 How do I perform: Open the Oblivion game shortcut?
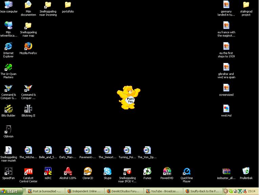coord(8,130)
